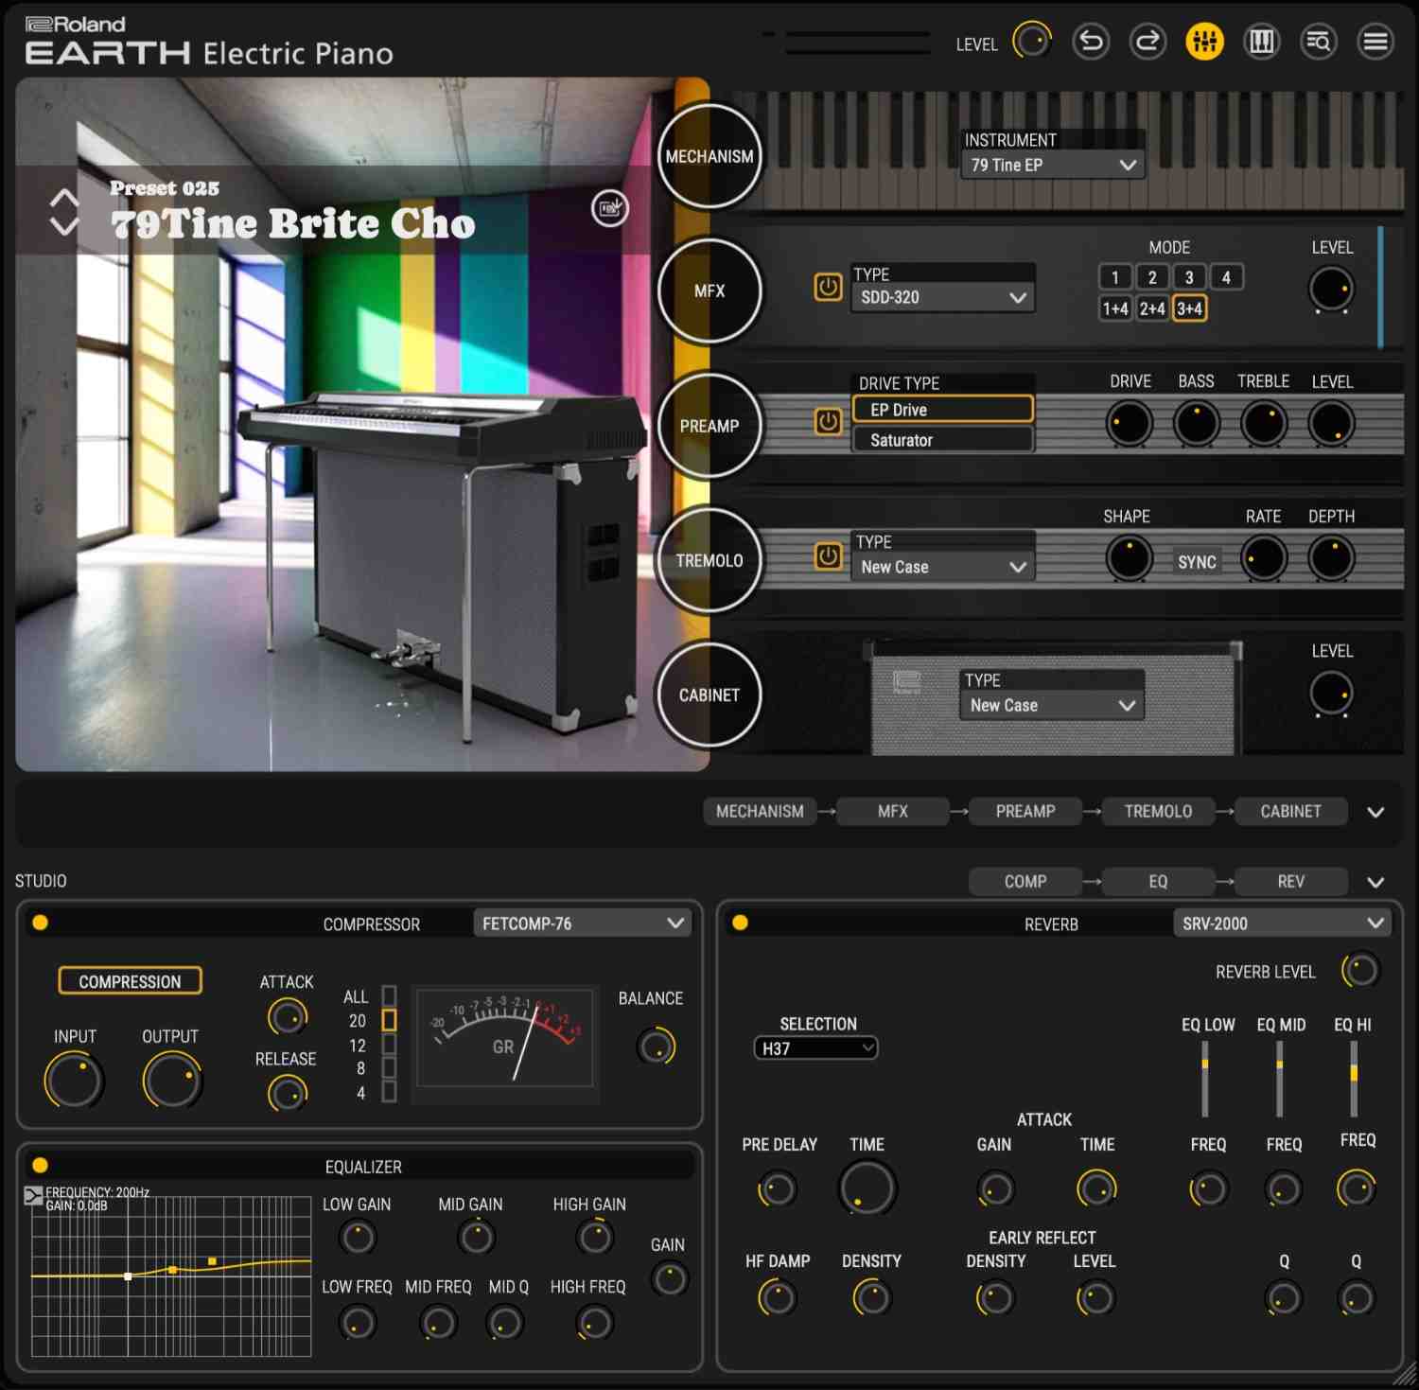The height and width of the screenshot is (1390, 1419).
Task: Click the preset write icon near the preset name
Action: pyautogui.click(x=609, y=210)
